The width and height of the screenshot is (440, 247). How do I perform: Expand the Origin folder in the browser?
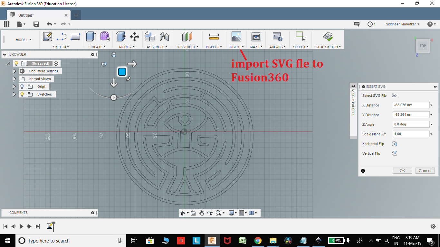point(14,86)
